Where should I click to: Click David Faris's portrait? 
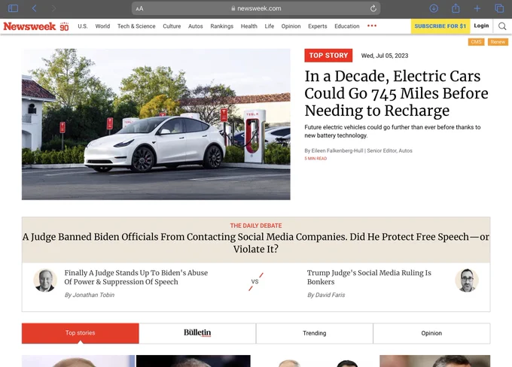tap(467, 281)
